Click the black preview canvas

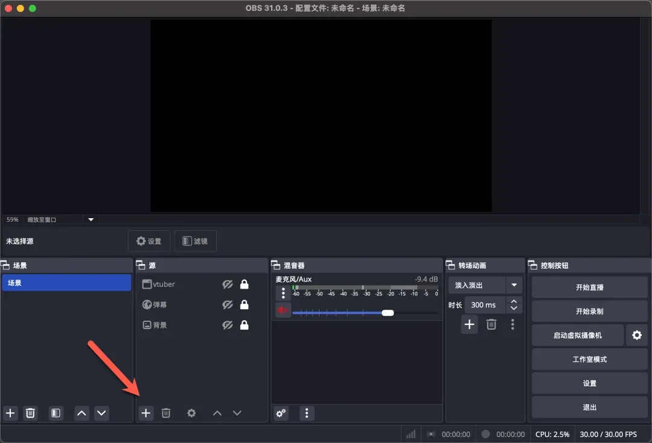[321, 116]
